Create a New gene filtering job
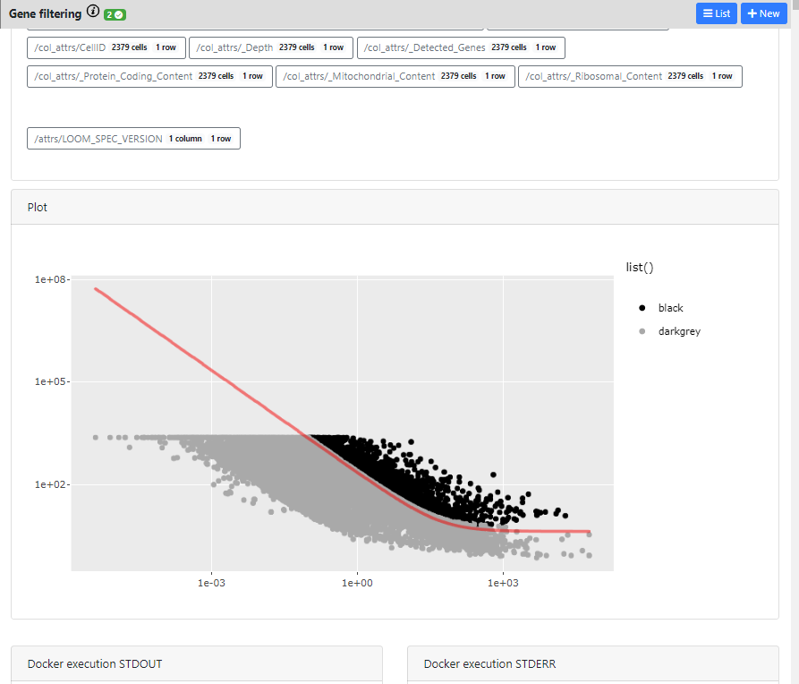 coord(763,13)
